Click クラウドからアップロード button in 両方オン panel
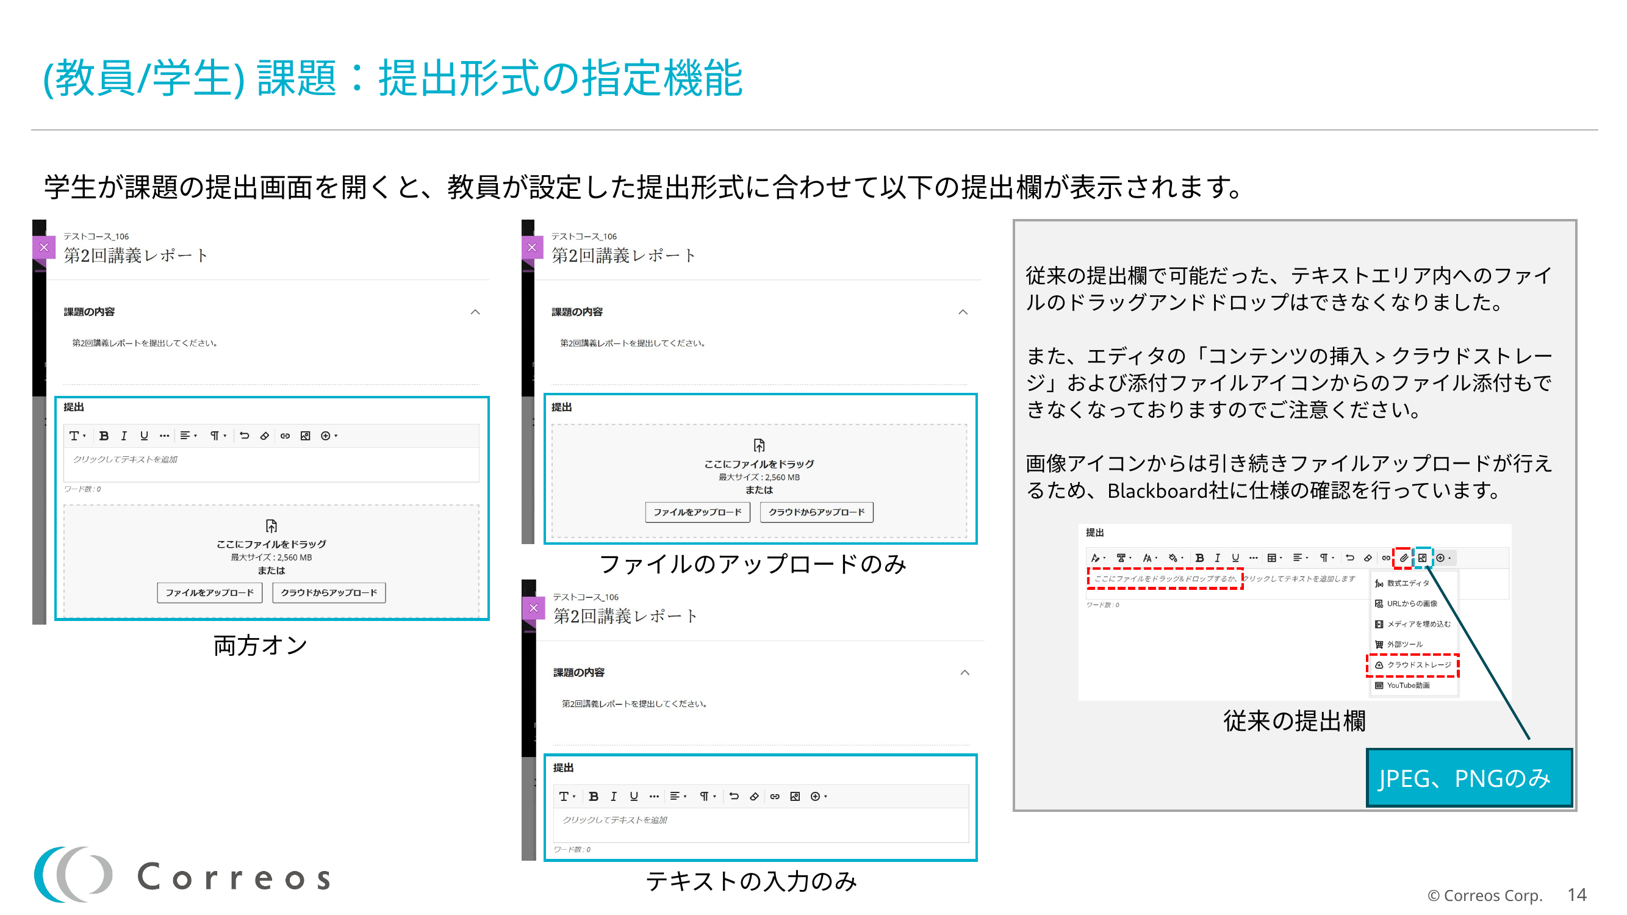This screenshot has height=915, width=1627. point(328,592)
